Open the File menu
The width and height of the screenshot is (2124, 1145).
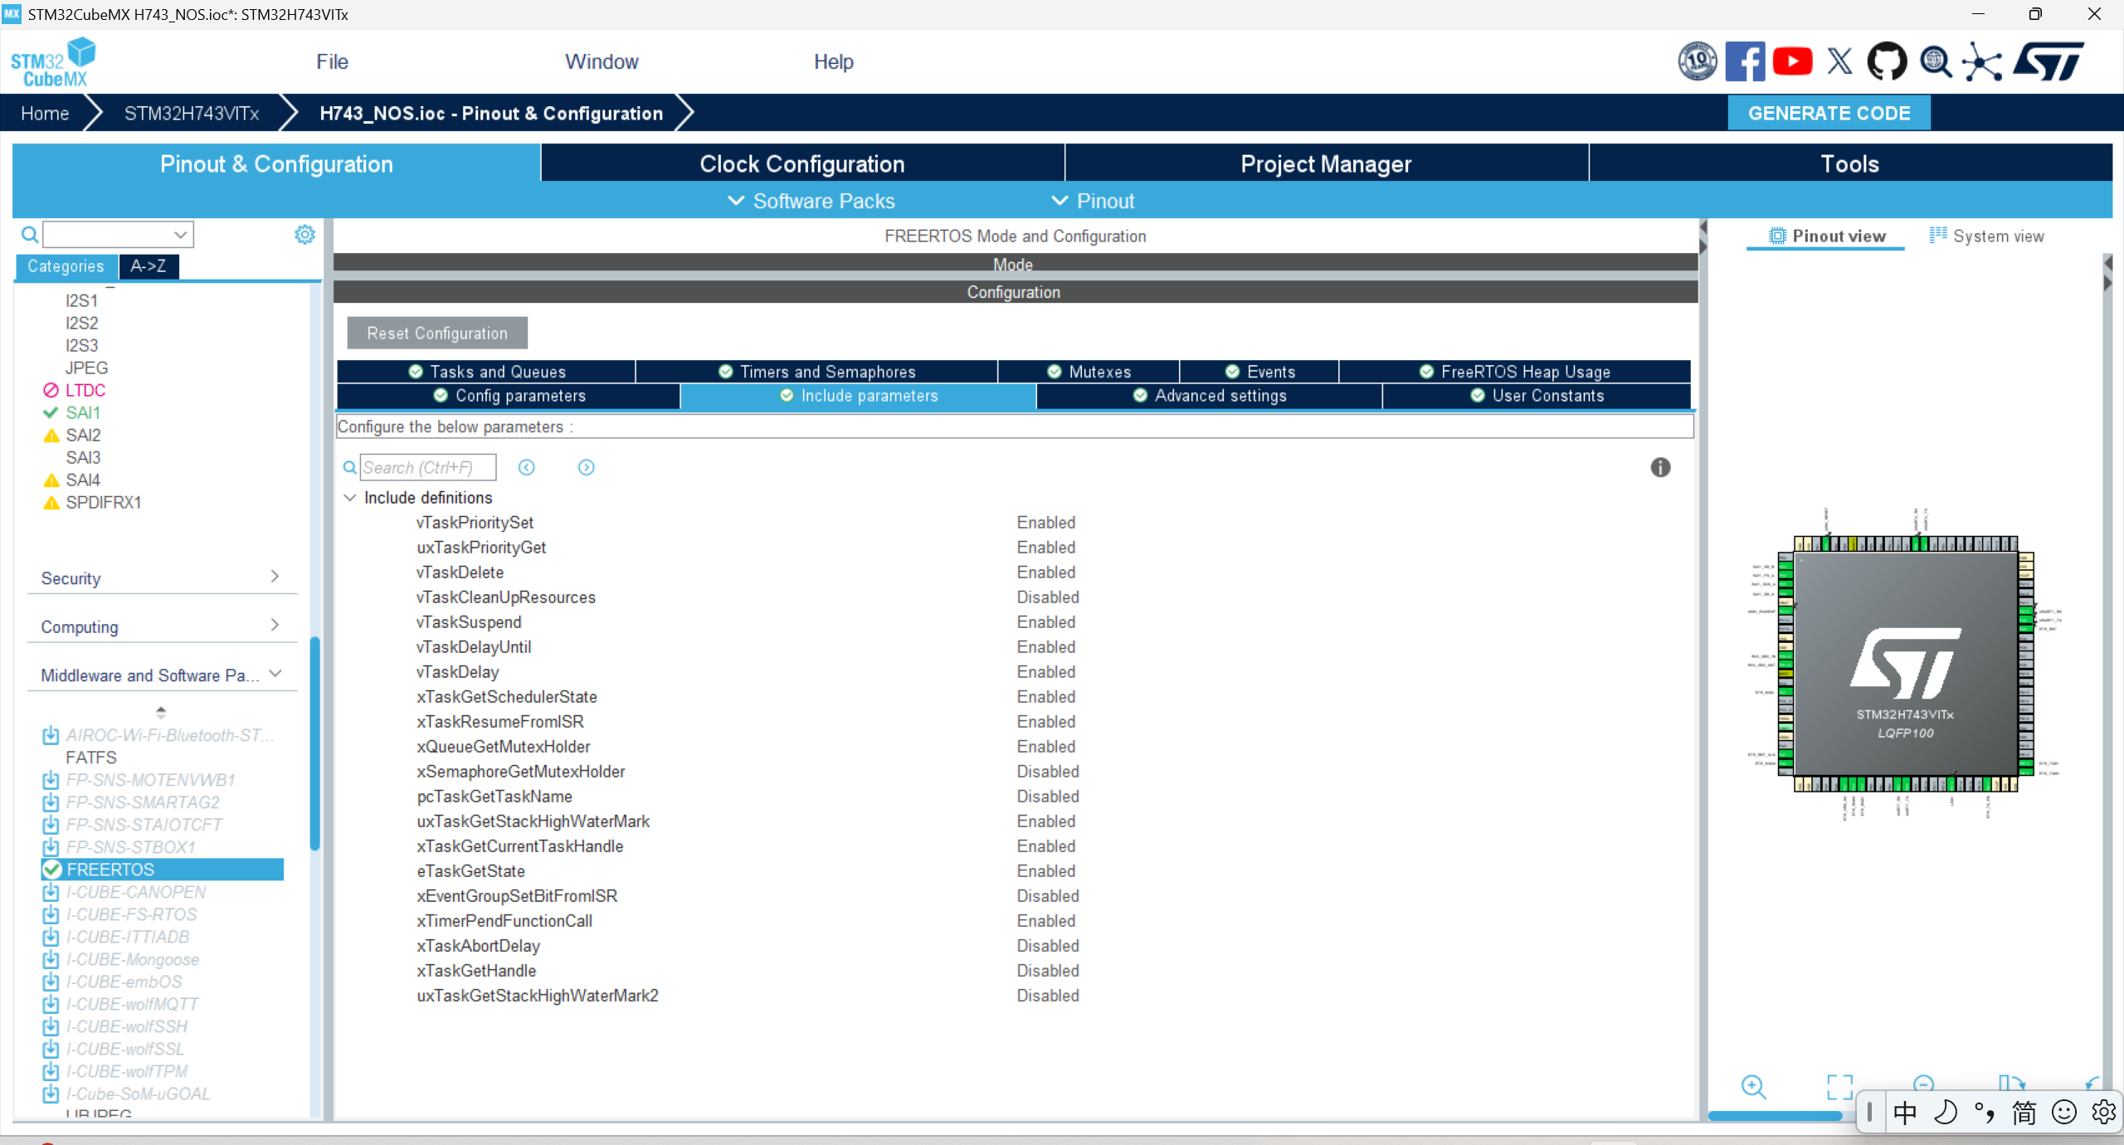[332, 61]
